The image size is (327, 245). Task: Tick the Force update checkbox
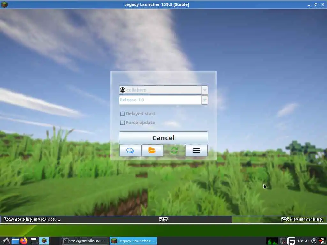122,123
